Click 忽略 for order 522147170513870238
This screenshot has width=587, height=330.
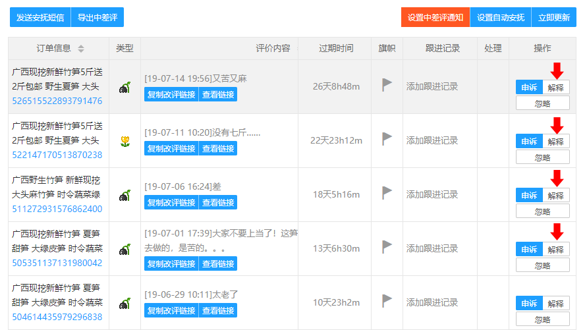click(542, 157)
